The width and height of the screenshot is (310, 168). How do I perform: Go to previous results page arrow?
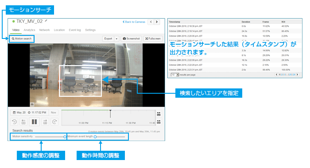(277, 75)
